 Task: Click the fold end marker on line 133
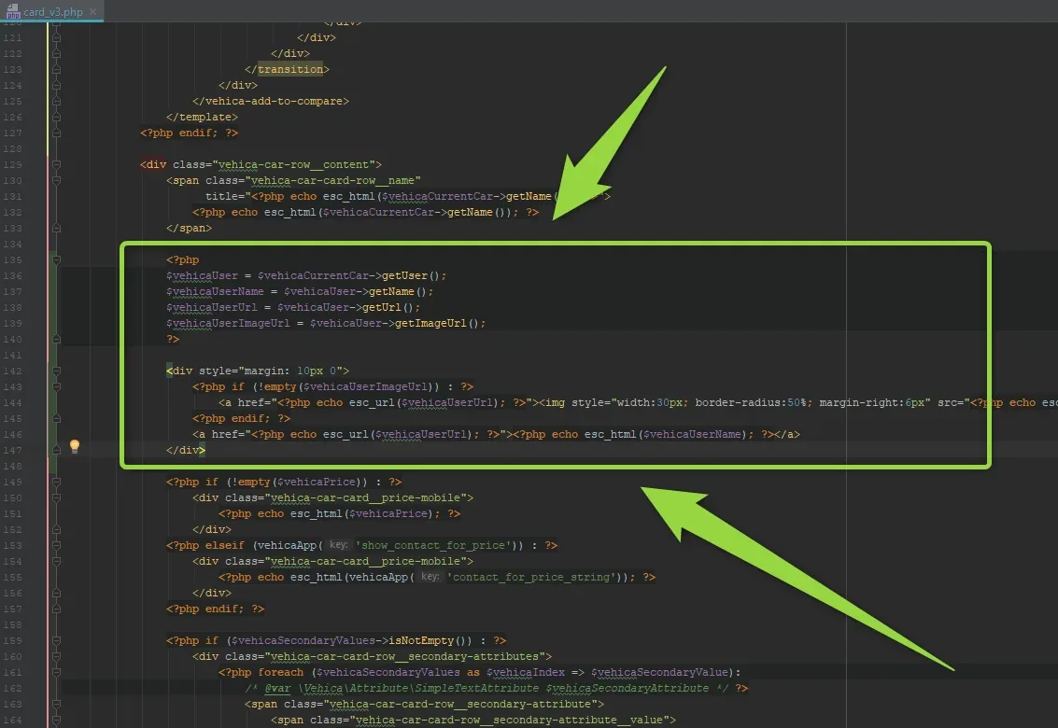point(57,228)
